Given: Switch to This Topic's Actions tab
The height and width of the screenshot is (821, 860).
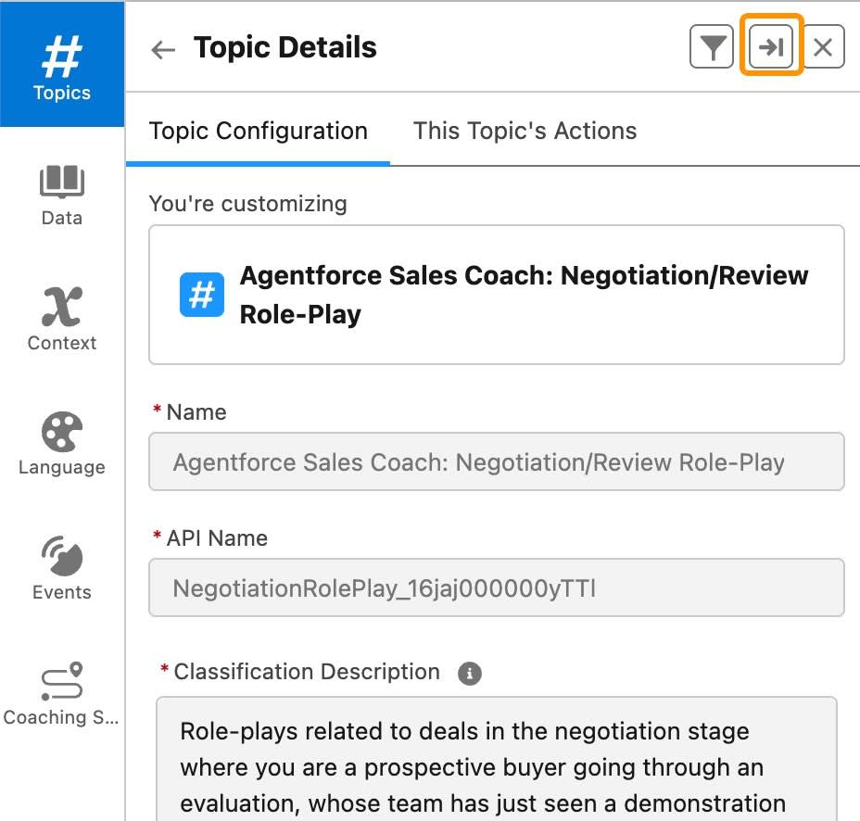Looking at the screenshot, I should point(525,131).
